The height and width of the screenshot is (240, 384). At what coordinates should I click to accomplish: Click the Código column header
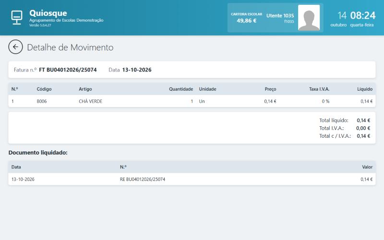point(44,89)
